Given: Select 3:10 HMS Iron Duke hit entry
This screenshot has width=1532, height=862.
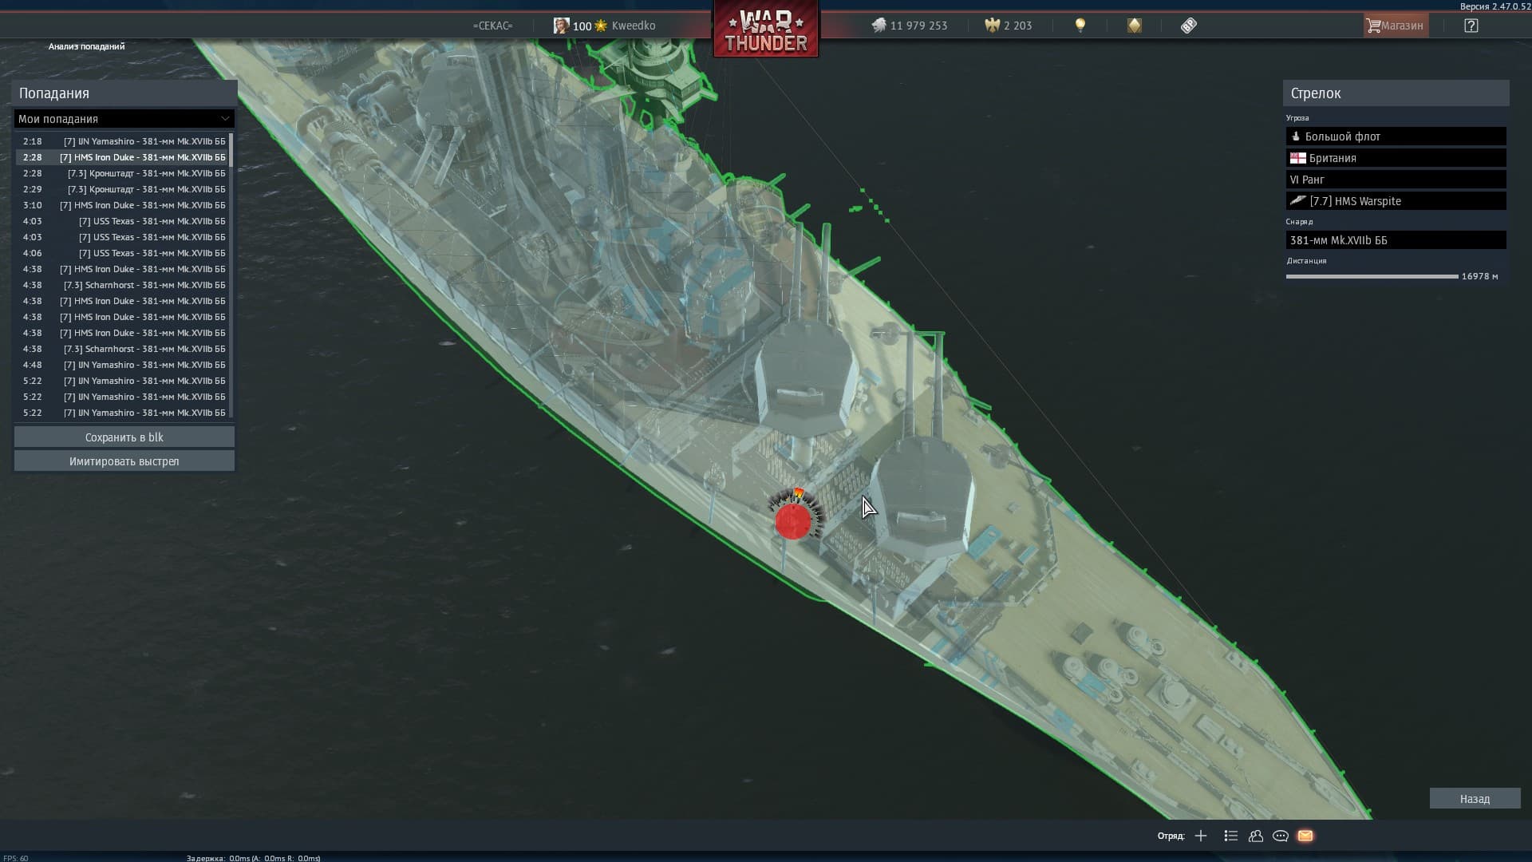Looking at the screenshot, I should (x=122, y=205).
